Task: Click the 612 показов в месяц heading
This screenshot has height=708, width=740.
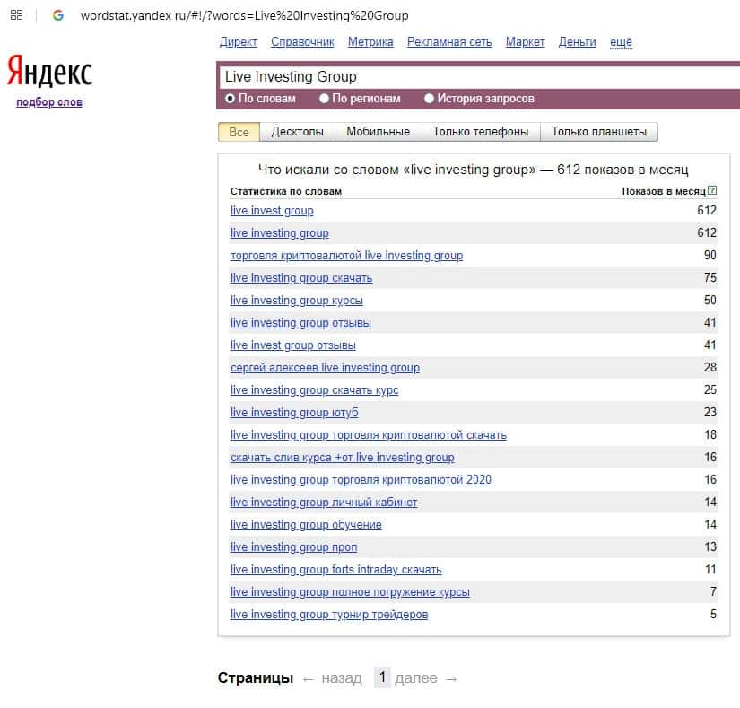Action: click(474, 170)
